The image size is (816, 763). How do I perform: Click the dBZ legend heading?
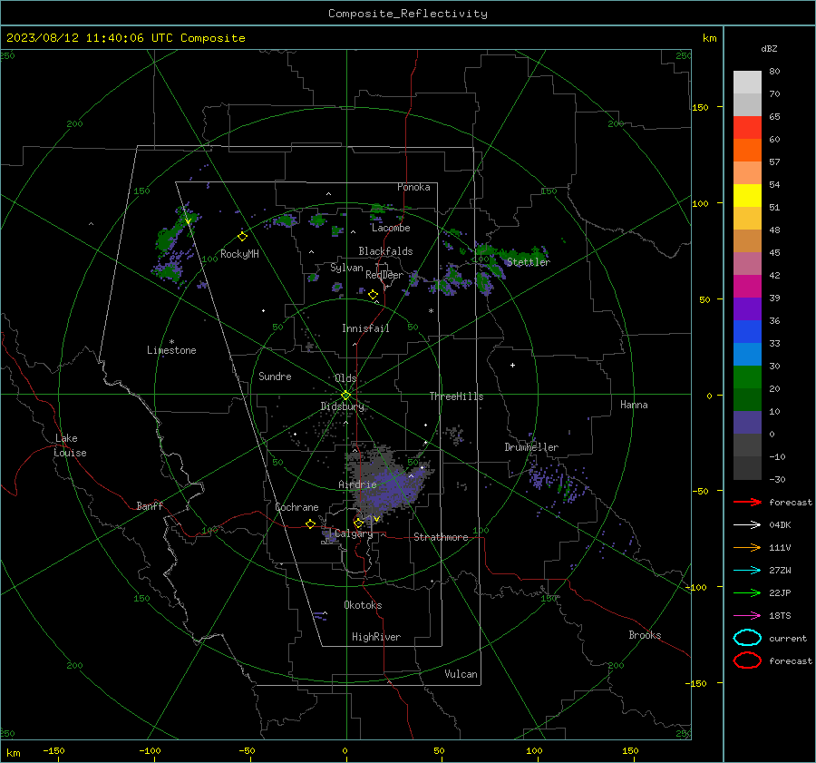769,48
